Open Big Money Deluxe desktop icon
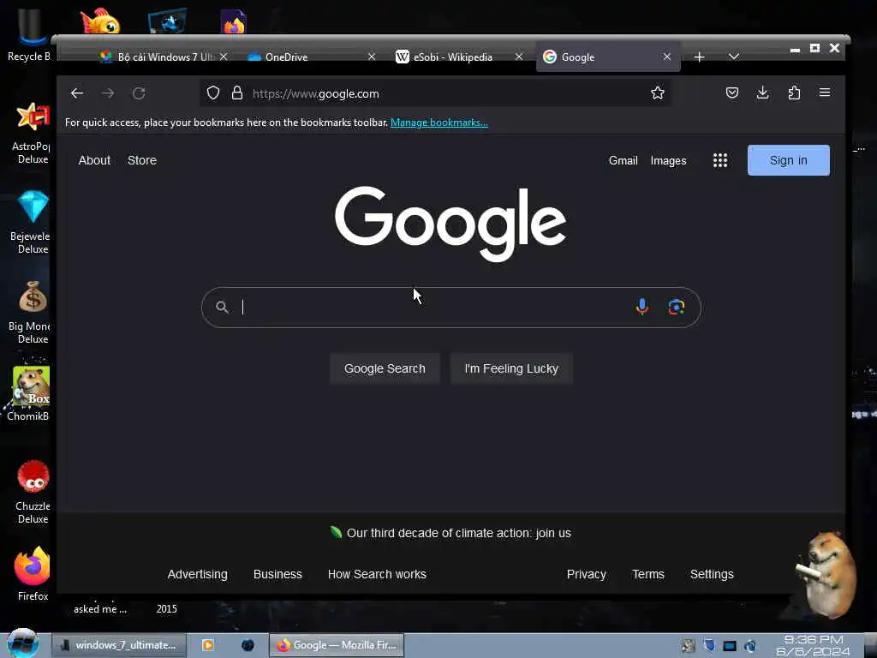This screenshot has width=877, height=658. 31,313
